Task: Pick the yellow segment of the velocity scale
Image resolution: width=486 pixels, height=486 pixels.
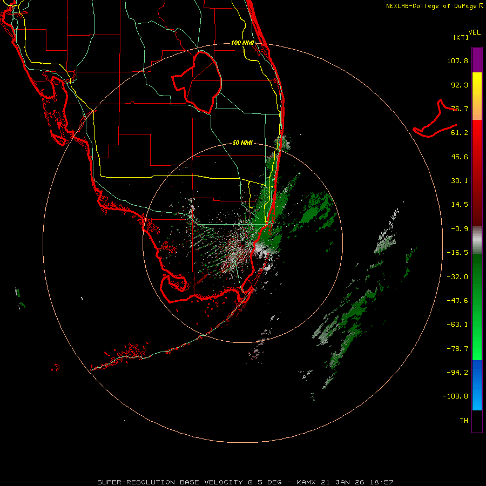Action: (477, 96)
